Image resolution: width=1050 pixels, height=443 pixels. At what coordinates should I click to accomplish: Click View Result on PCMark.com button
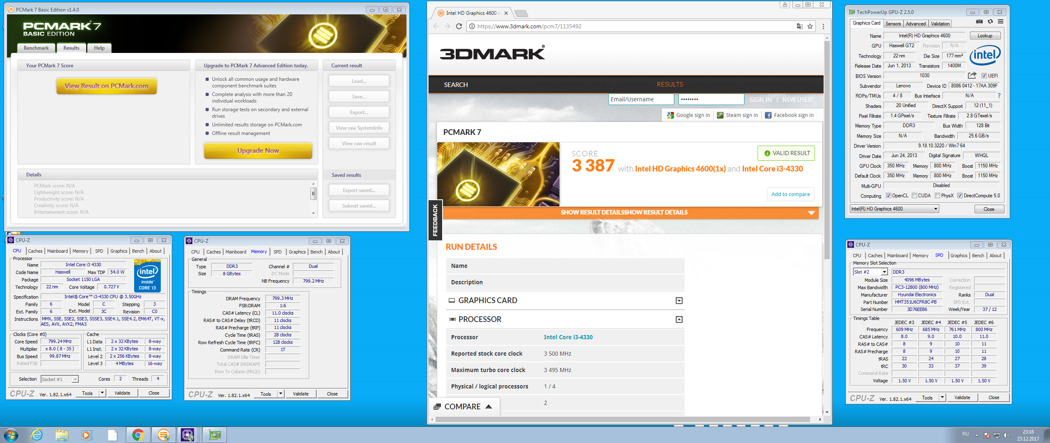[107, 86]
